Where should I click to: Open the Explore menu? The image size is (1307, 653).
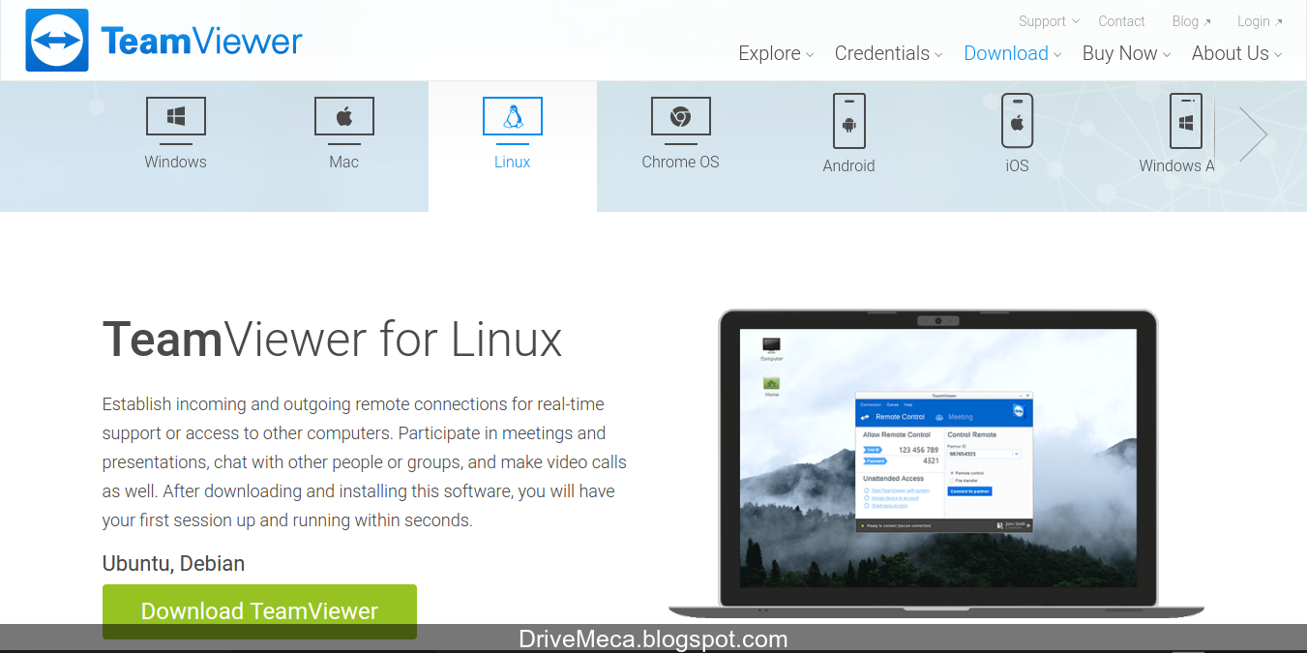pos(776,53)
